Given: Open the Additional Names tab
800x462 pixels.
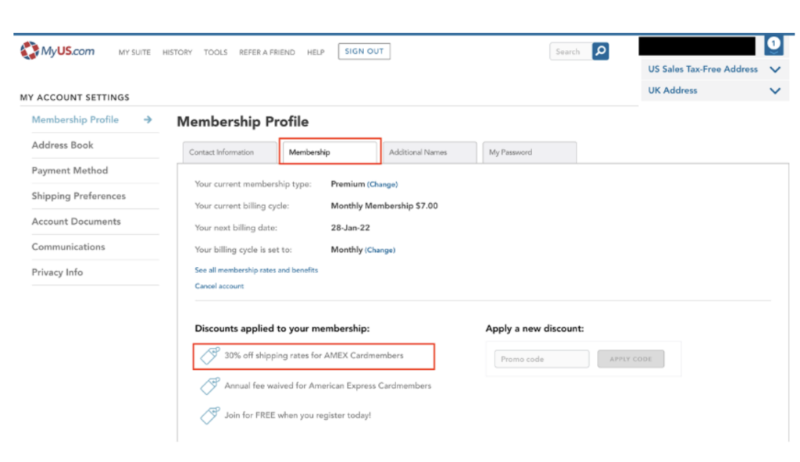Looking at the screenshot, I should click(429, 152).
